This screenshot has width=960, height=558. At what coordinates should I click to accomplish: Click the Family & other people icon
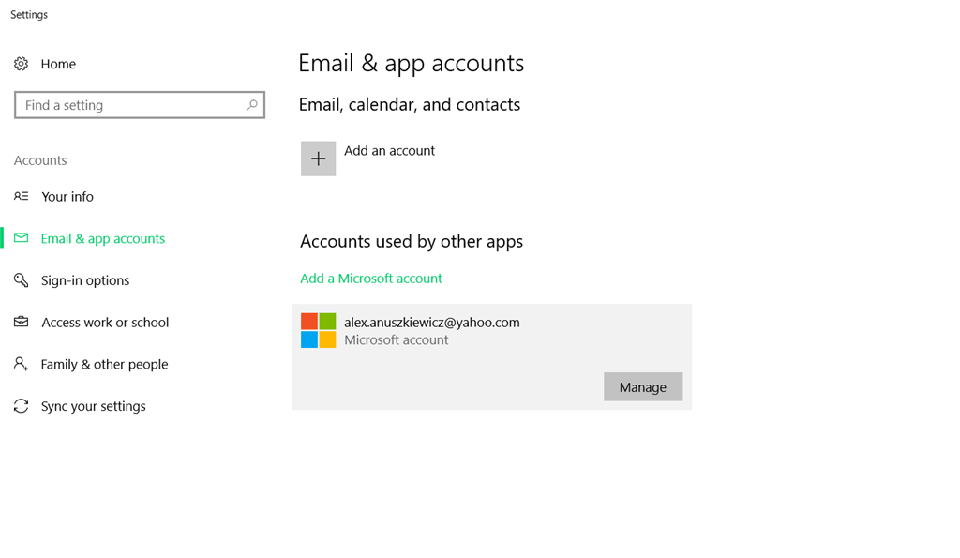pos(21,364)
